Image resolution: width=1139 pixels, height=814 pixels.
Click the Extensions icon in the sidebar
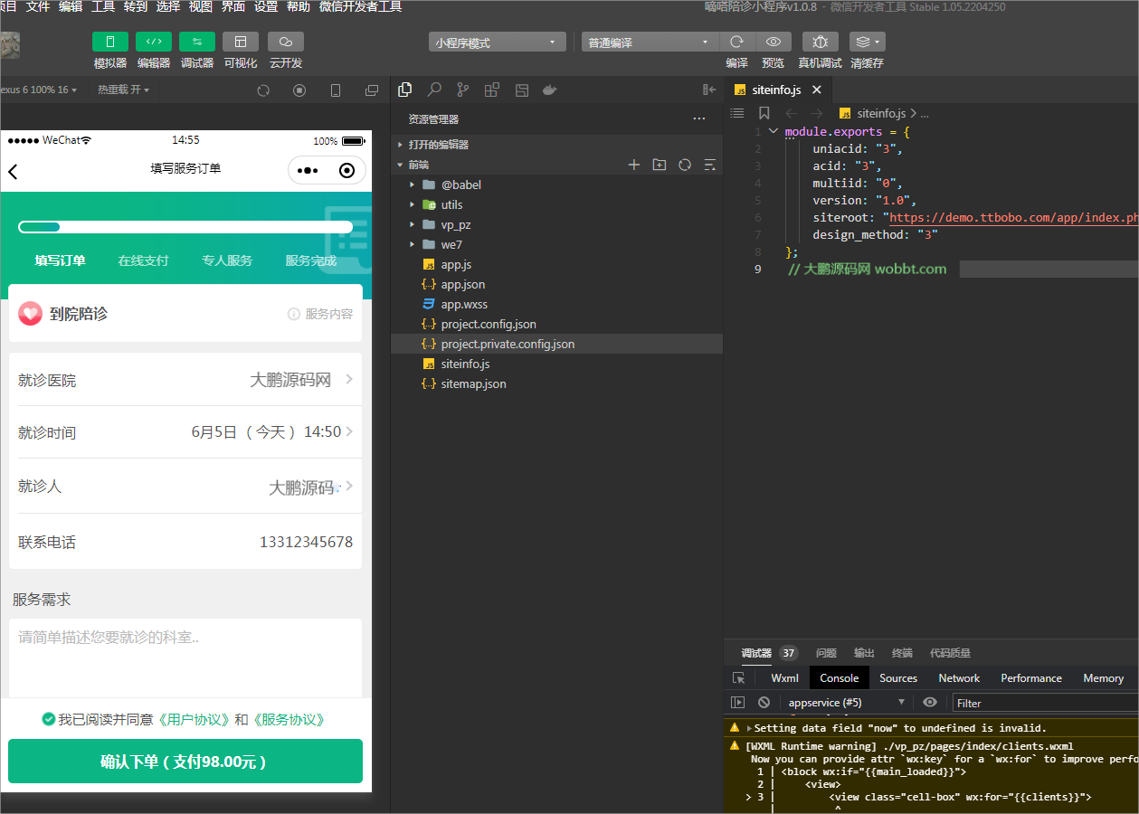click(491, 90)
